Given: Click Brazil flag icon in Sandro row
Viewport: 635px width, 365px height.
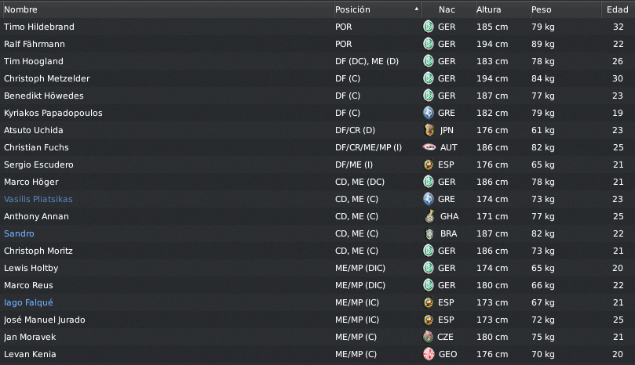Looking at the screenshot, I should pyautogui.click(x=429, y=233).
